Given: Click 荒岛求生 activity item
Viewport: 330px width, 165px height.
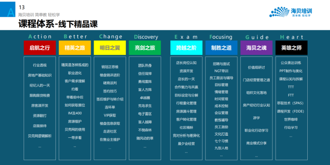Looking at the screenshot, I should click(x=145, y=106).
